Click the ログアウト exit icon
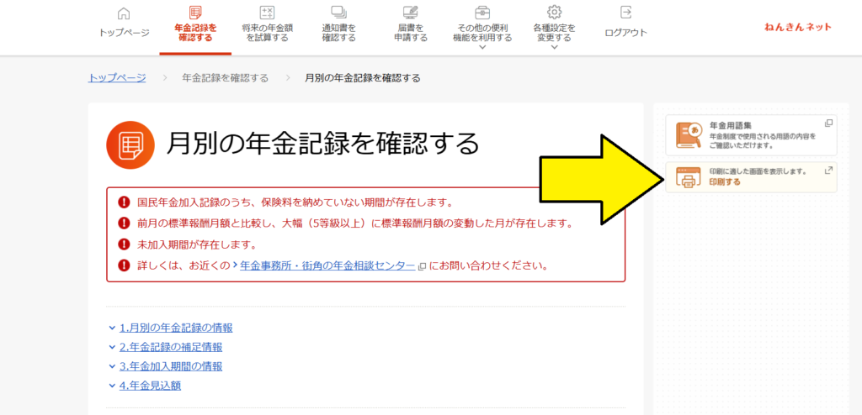The height and width of the screenshot is (415, 862). click(625, 13)
